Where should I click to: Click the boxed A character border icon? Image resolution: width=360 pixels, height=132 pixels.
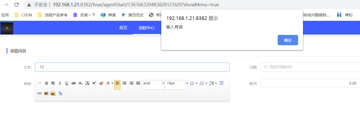87,83
